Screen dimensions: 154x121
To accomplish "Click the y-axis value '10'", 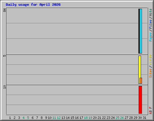I will (x=5, y=87).
